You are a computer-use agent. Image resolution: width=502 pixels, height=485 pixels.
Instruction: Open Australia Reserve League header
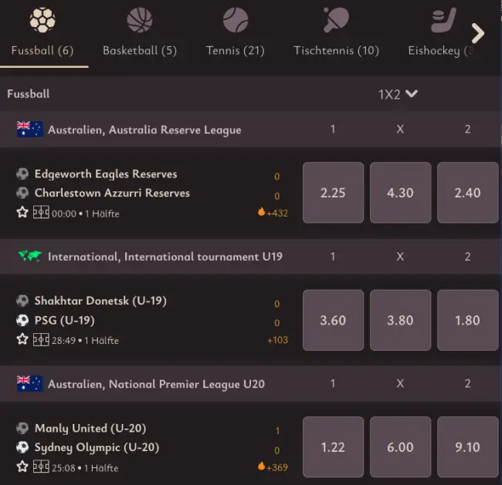click(x=144, y=130)
